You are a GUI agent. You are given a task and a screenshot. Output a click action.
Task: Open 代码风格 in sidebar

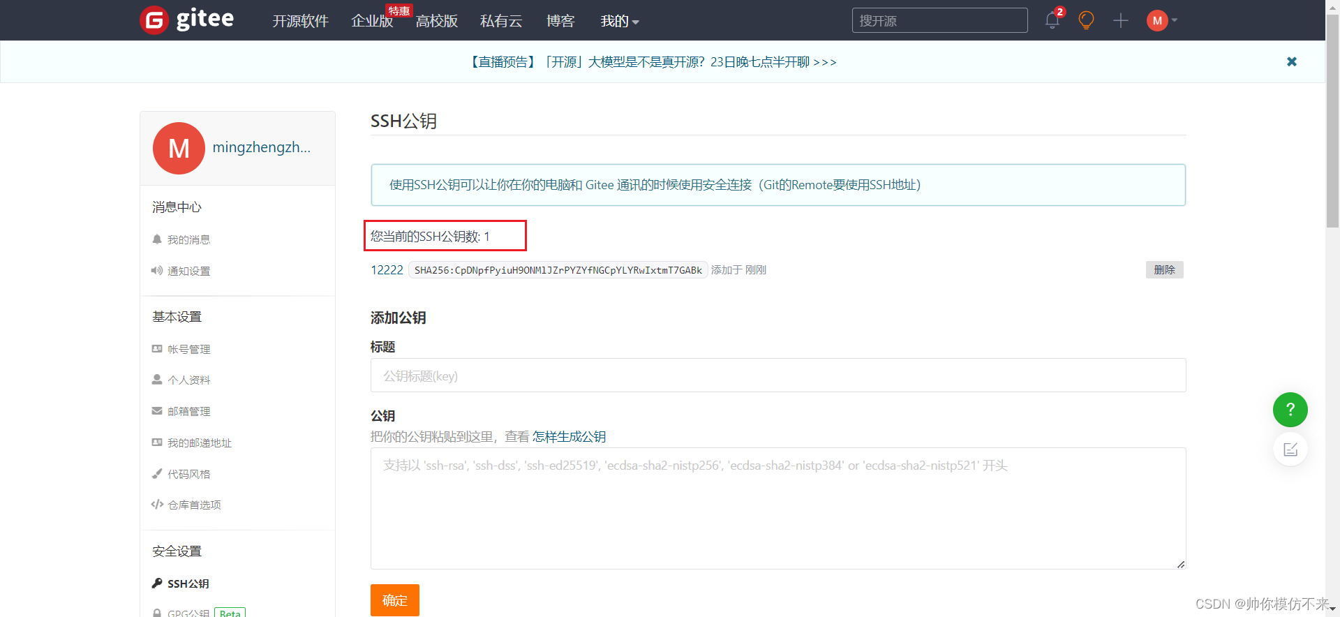tap(188, 474)
